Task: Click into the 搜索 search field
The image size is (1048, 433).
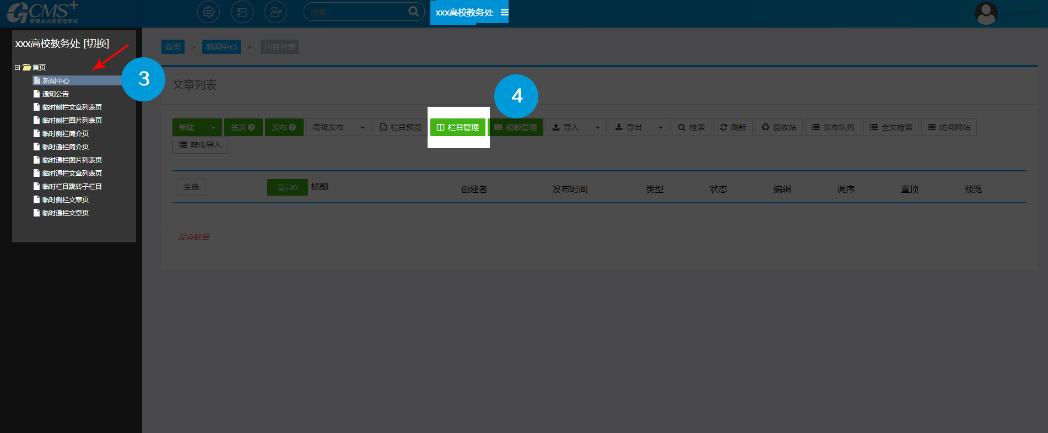Action: [x=355, y=12]
